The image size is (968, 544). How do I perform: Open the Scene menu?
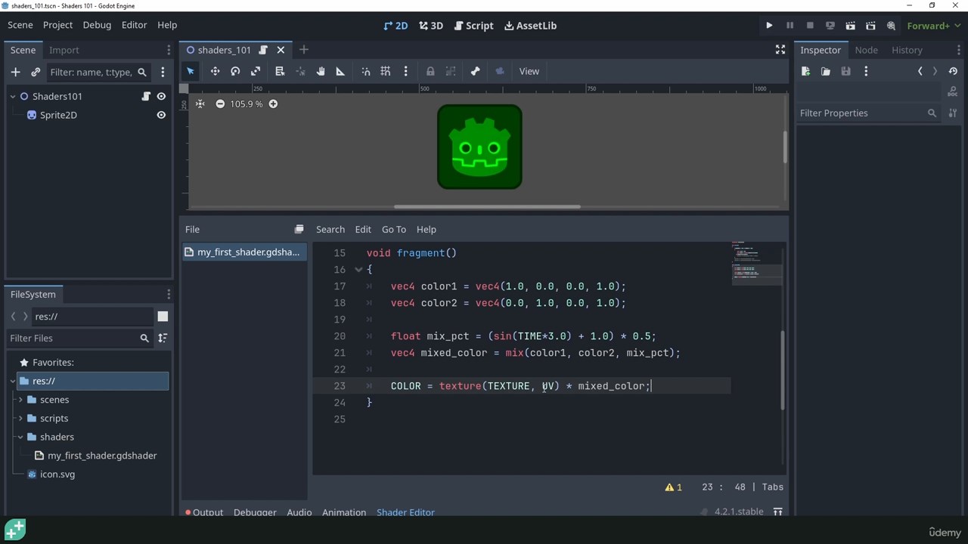point(20,25)
